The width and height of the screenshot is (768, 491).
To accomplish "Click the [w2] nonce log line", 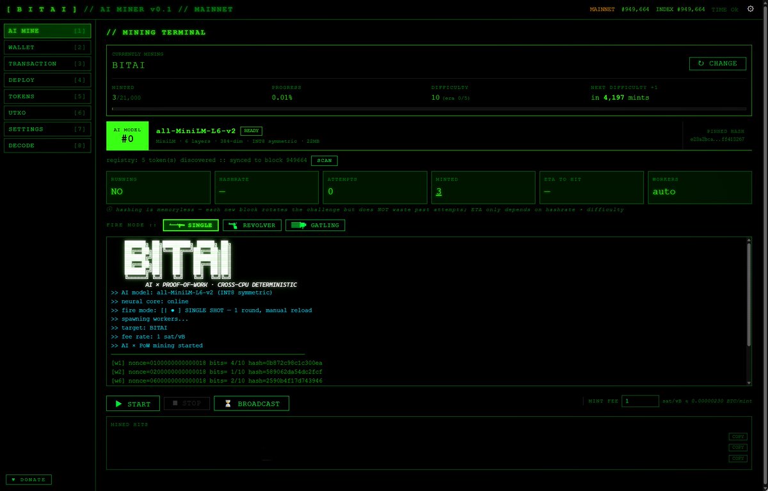I will [217, 372].
